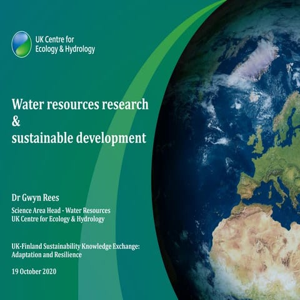This screenshot has height=300, width=300.
Task: Click 'Science Area Head - Water Resources' line
Action: [x=61, y=211]
